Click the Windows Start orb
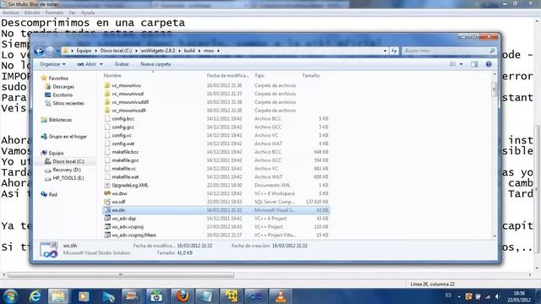This screenshot has height=304, width=541. (x=10, y=296)
